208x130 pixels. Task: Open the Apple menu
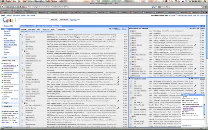pos(2,1)
